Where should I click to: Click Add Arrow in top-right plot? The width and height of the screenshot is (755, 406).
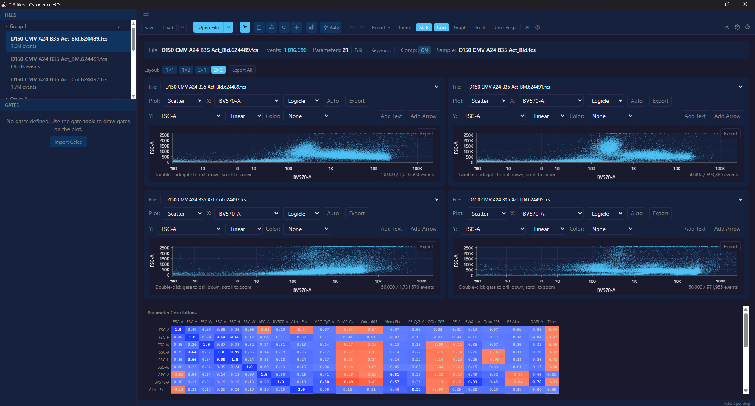coord(727,116)
